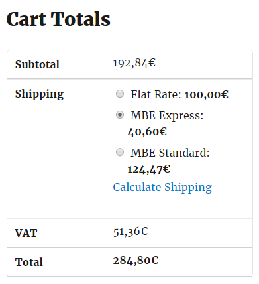Image resolution: width=259 pixels, height=284 pixels.
Task: Click the MBE Standard label text
Action: point(170,153)
